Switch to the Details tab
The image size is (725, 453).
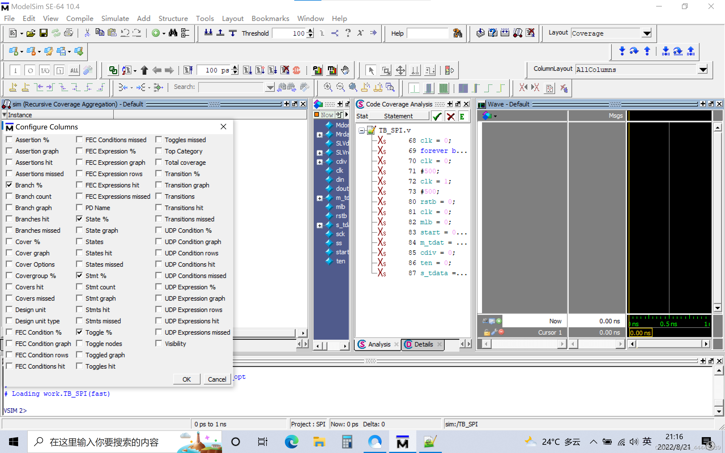coord(423,344)
